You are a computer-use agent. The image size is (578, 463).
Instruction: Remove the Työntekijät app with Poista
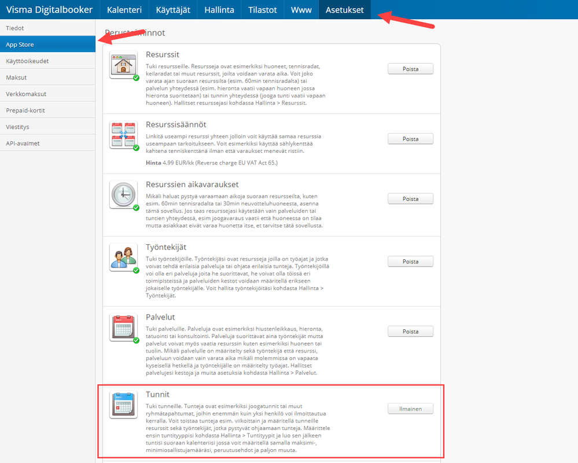point(410,262)
